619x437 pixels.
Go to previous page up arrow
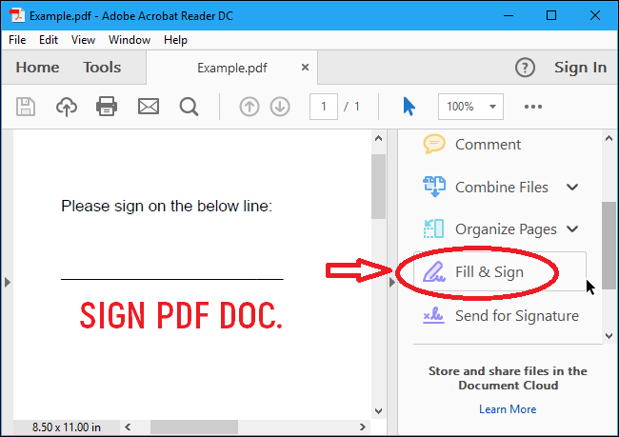250,107
